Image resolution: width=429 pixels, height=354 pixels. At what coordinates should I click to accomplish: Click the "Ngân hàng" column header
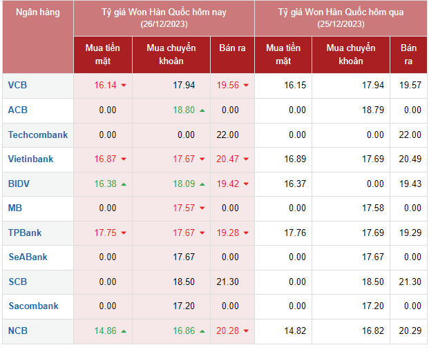tap(37, 12)
